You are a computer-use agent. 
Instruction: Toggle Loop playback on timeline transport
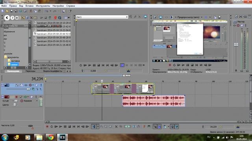point(52,127)
